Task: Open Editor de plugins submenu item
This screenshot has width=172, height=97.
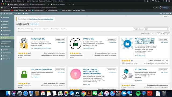Action: coord(6,46)
